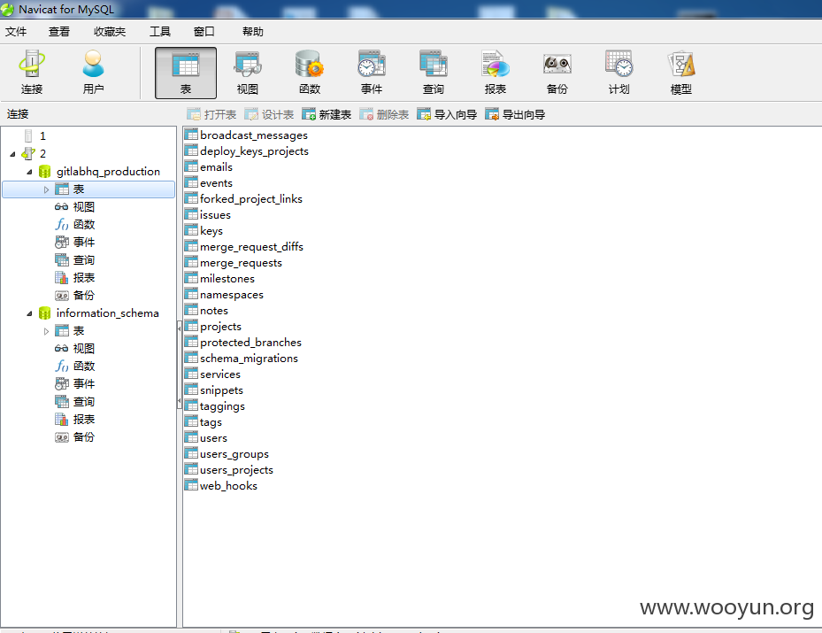
Task: Select the merge_requests table
Action: click(x=234, y=263)
